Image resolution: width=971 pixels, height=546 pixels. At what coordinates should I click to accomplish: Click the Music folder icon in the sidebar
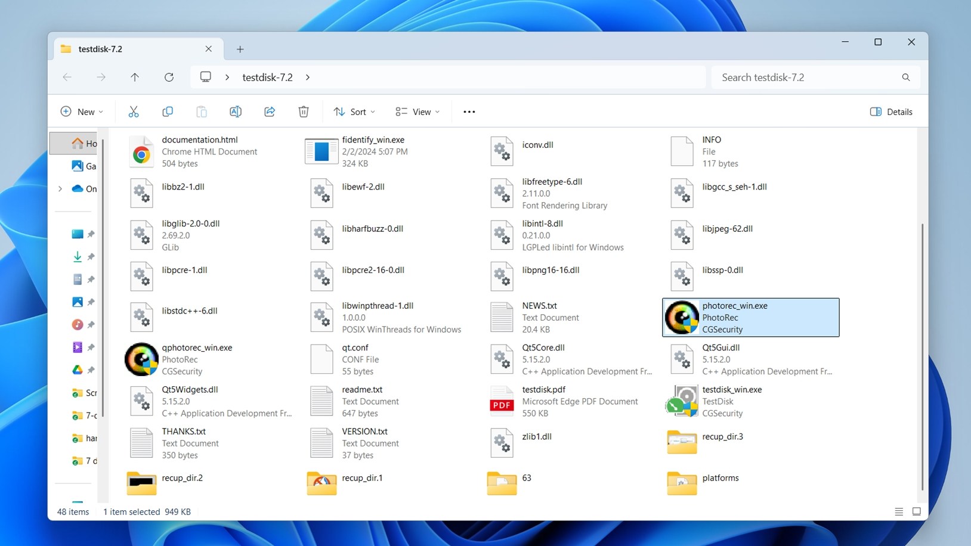tap(78, 324)
